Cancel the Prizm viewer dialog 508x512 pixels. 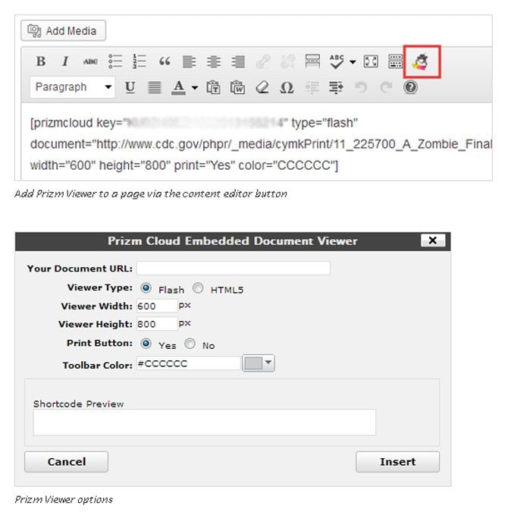(66, 461)
